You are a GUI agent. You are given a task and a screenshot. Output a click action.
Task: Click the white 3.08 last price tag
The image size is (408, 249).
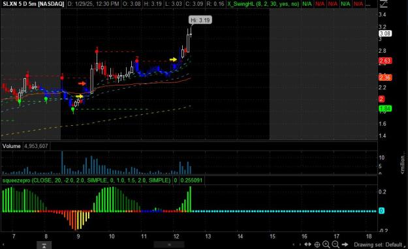tap(385, 33)
